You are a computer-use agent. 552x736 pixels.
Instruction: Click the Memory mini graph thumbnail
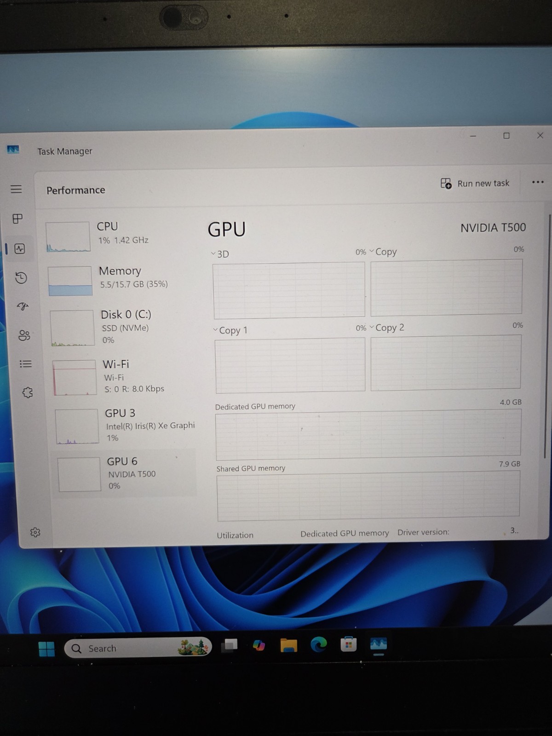coord(70,281)
